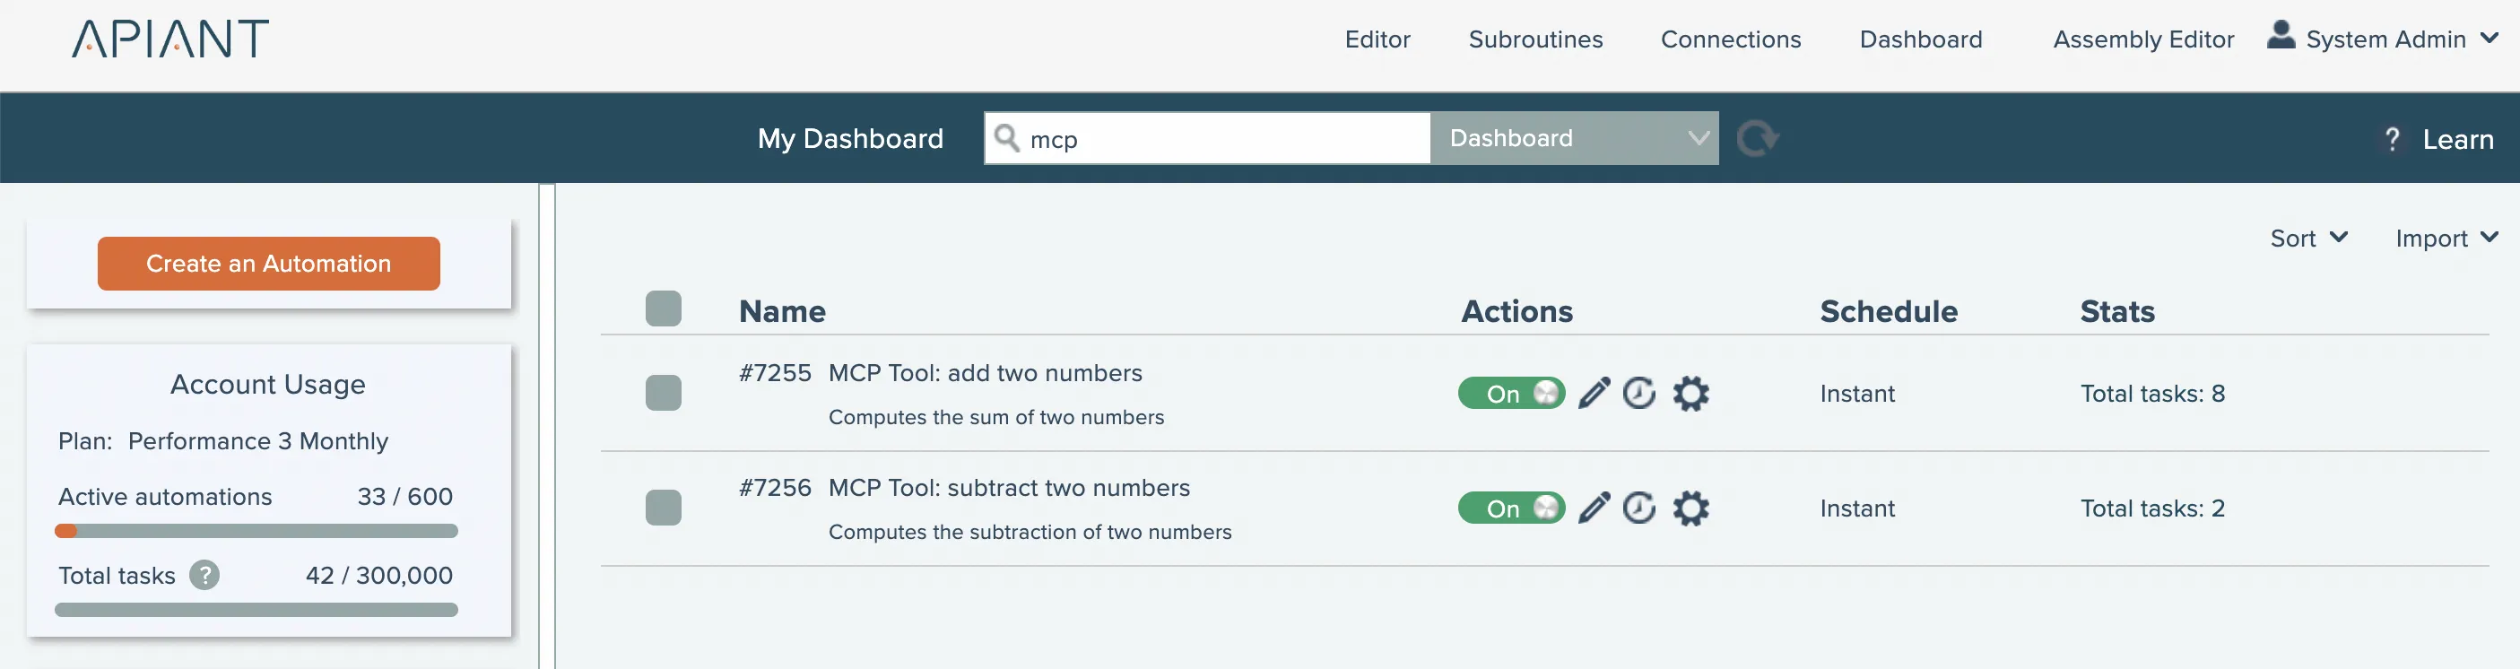Open the Assembly Editor from the top navigation

click(x=2143, y=39)
